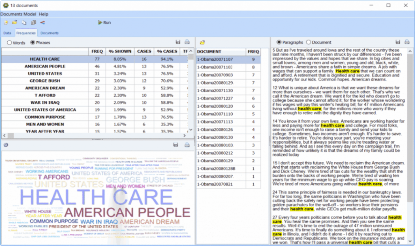
Task: Click the Run button
Action: [x=103, y=23]
